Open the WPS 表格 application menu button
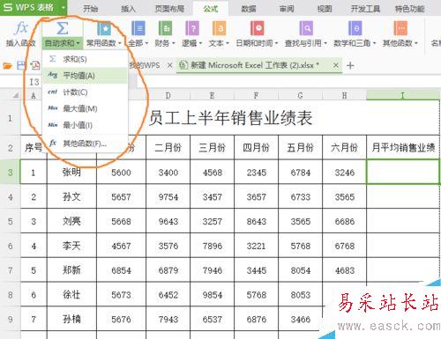The image size is (441, 339). point(34,7)
